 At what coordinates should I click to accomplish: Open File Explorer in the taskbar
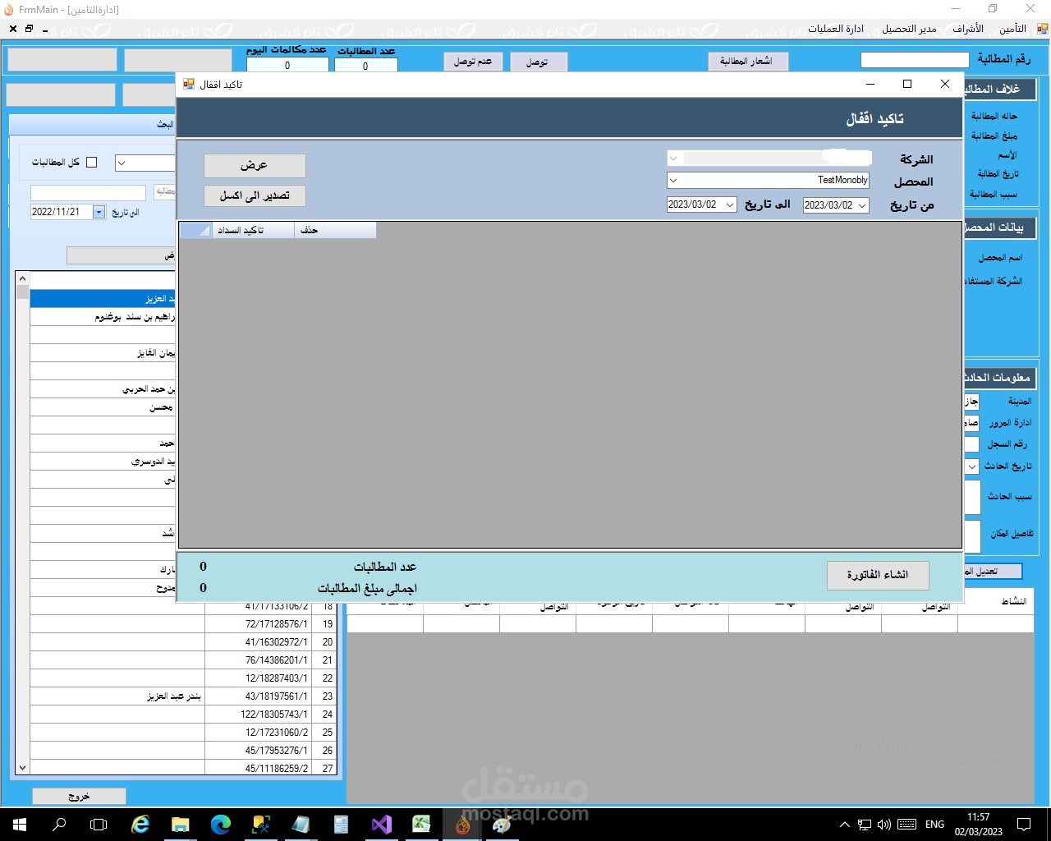(181, 825)
